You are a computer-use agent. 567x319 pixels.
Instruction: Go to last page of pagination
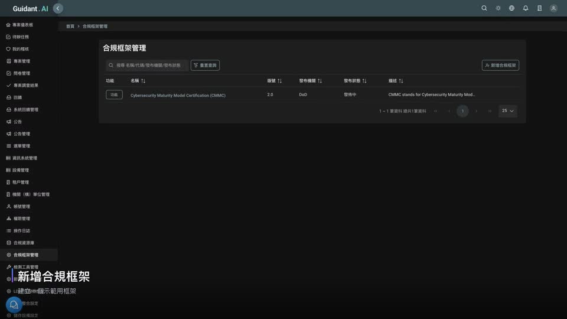490,111
